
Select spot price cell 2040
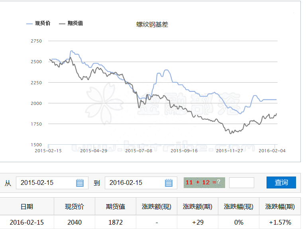click(75, 222)
